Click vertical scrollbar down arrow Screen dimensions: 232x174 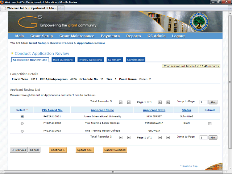pyautogui.click(x=230, y=168)
